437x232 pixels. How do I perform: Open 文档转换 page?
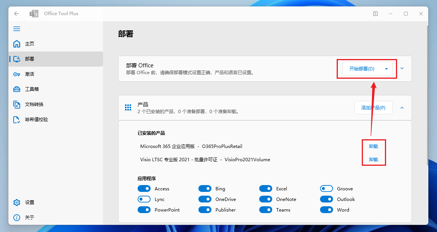click(56, 104)
